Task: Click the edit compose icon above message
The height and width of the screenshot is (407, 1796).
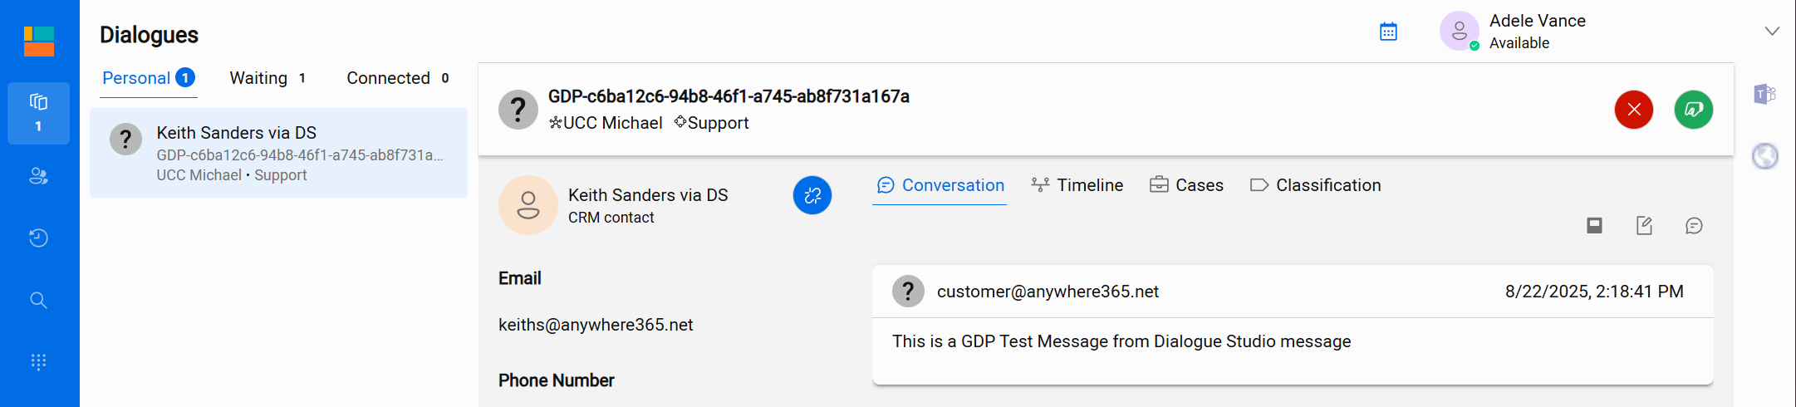Action: point(1644,226)
